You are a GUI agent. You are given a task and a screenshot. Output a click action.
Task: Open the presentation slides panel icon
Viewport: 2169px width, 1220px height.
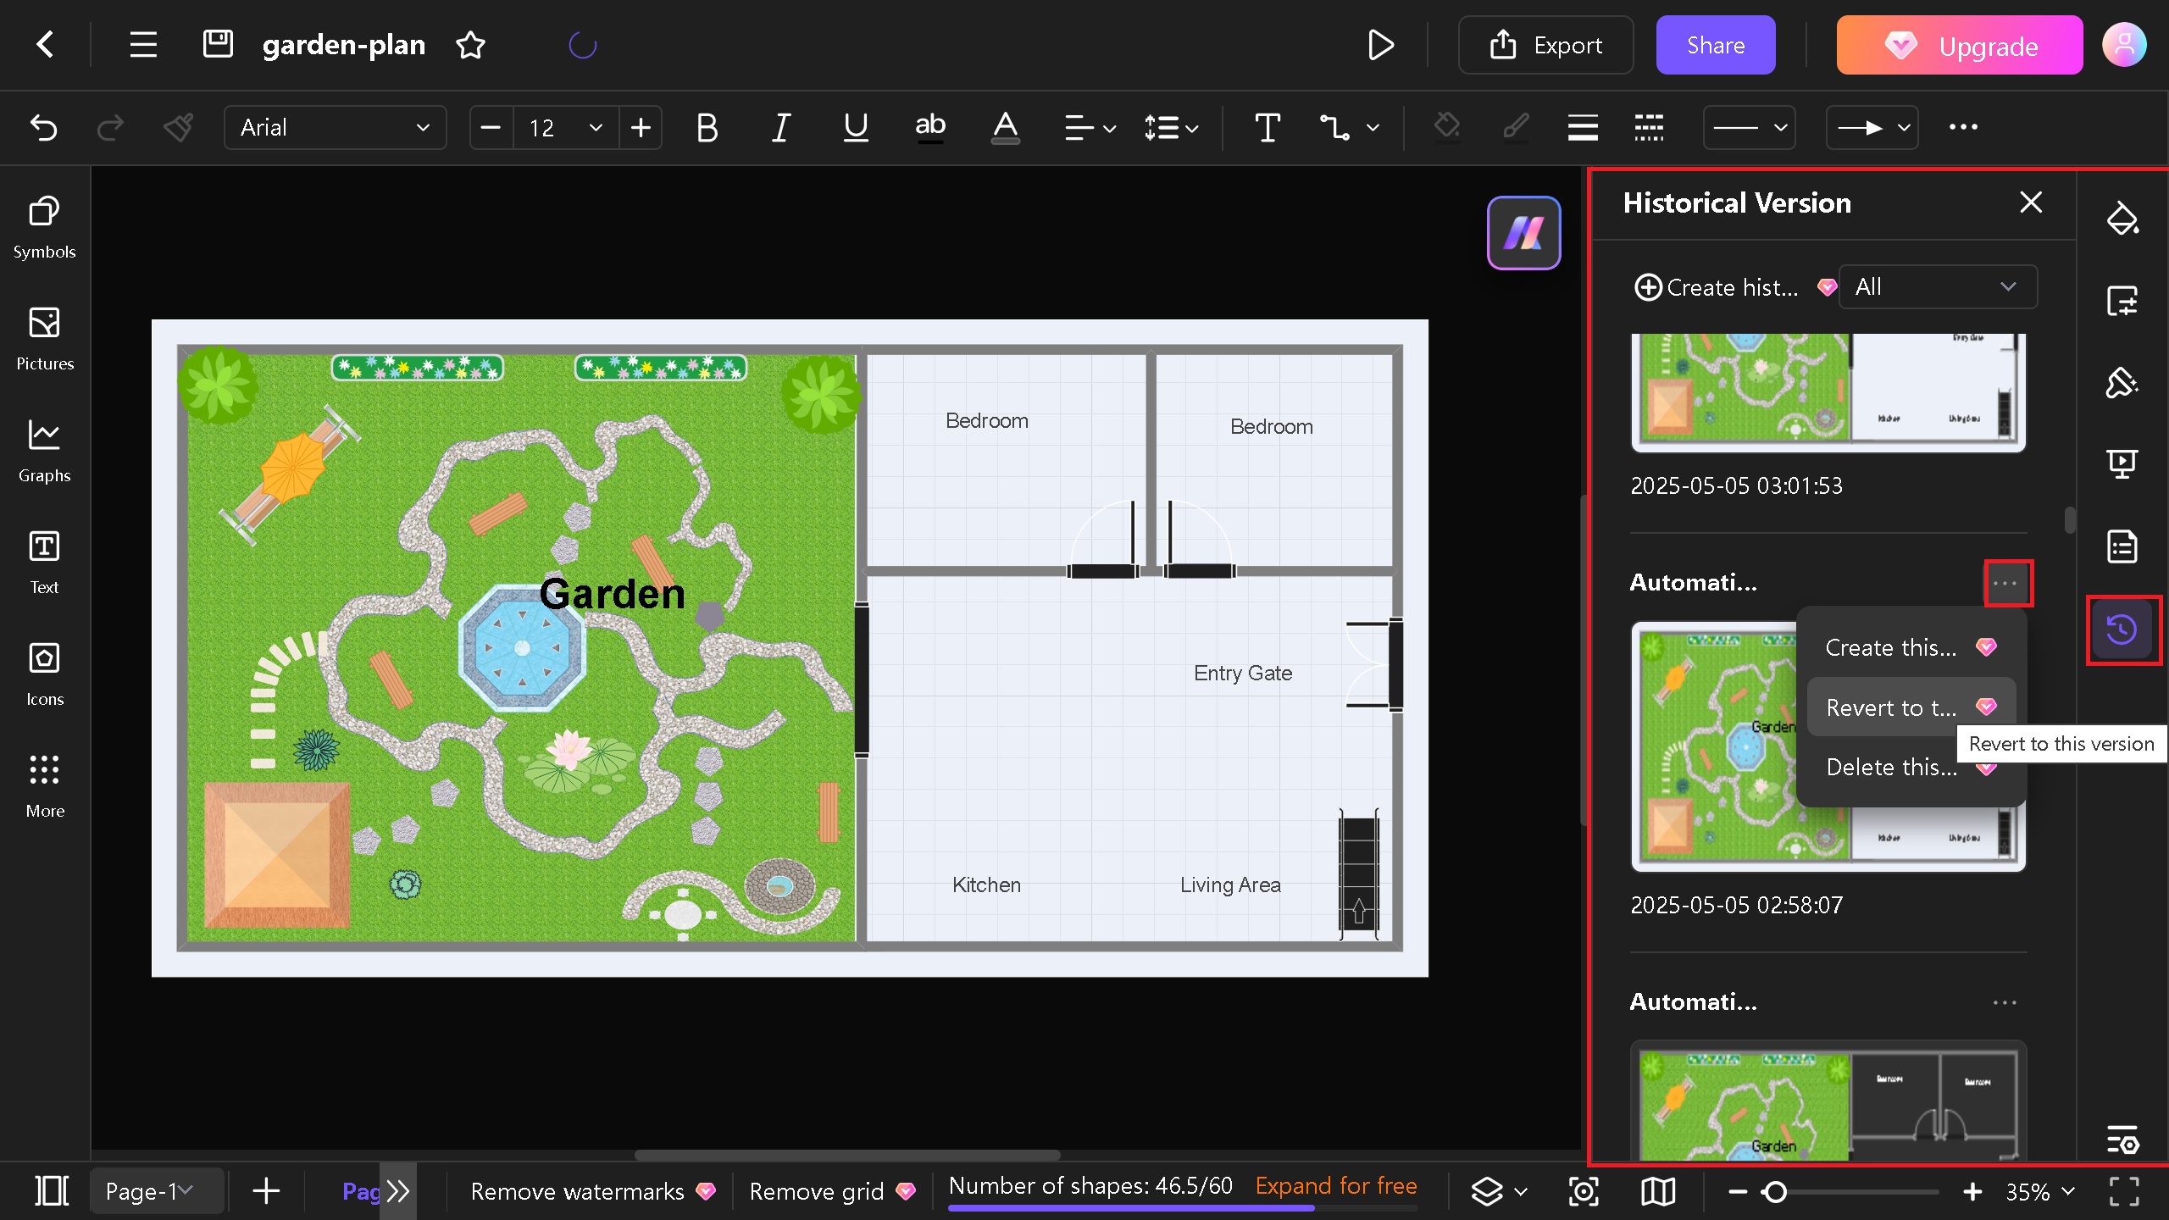(2122, 464)
